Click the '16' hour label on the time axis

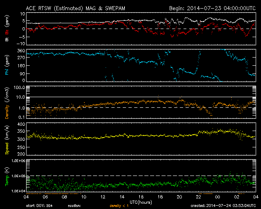click(141, 197)
